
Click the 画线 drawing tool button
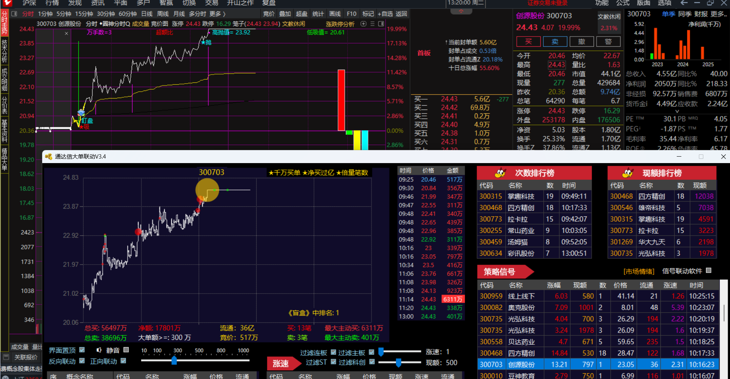coord(335,14)
